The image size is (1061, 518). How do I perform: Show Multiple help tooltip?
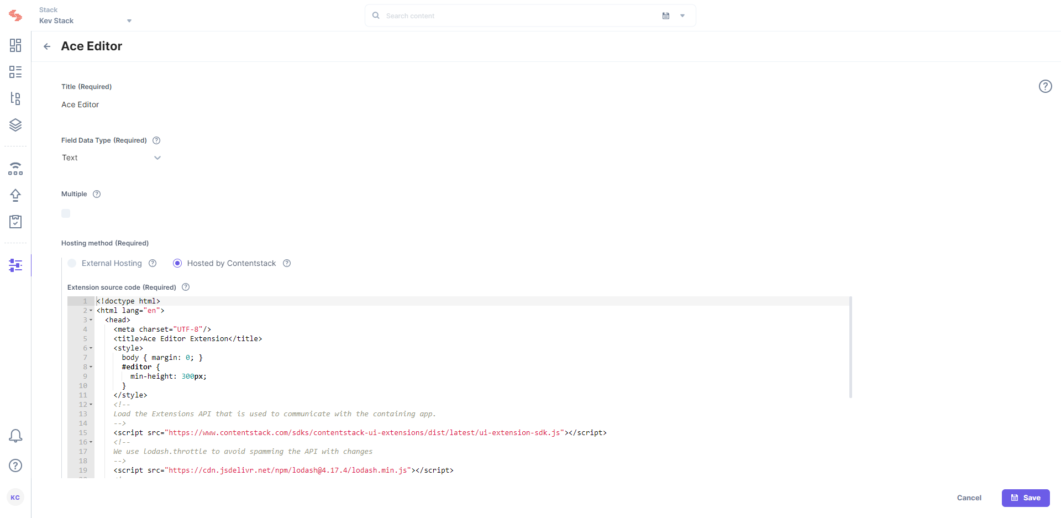point(97,194)
